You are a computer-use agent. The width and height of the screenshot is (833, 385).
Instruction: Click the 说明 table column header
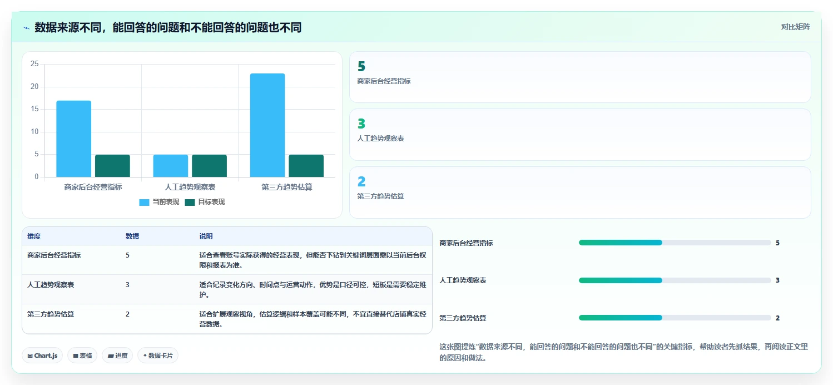pos(206,236)
